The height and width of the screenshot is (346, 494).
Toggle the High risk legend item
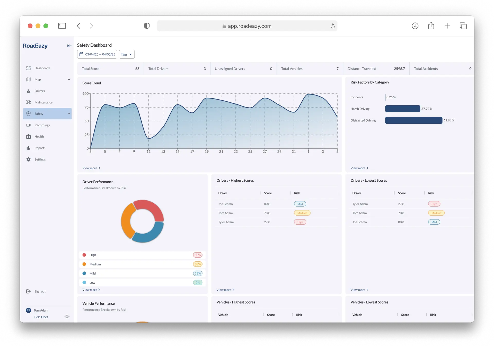[x=93, y=255]
